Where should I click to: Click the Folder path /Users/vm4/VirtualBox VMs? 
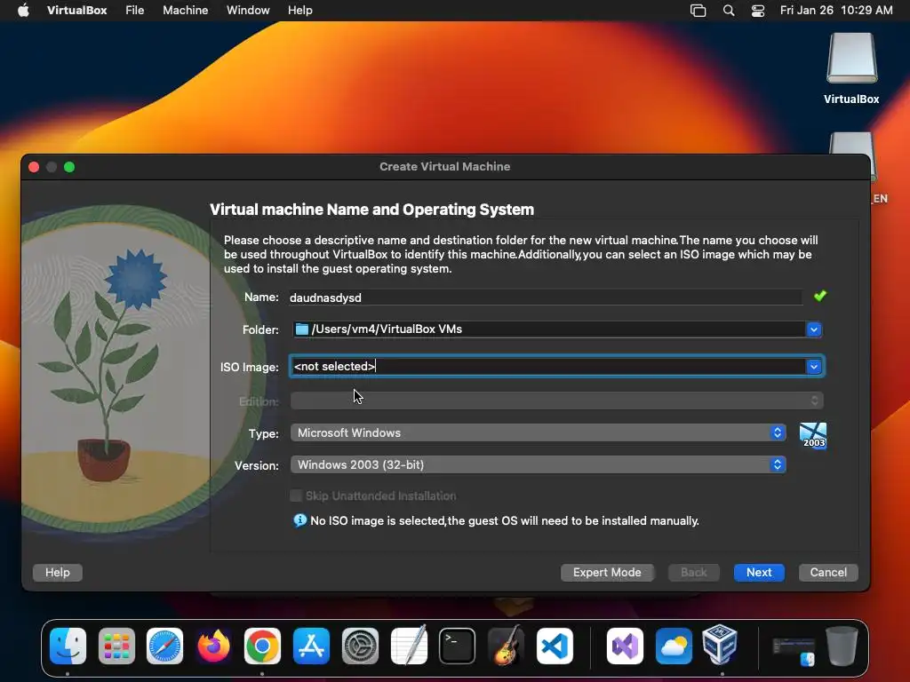548,329
